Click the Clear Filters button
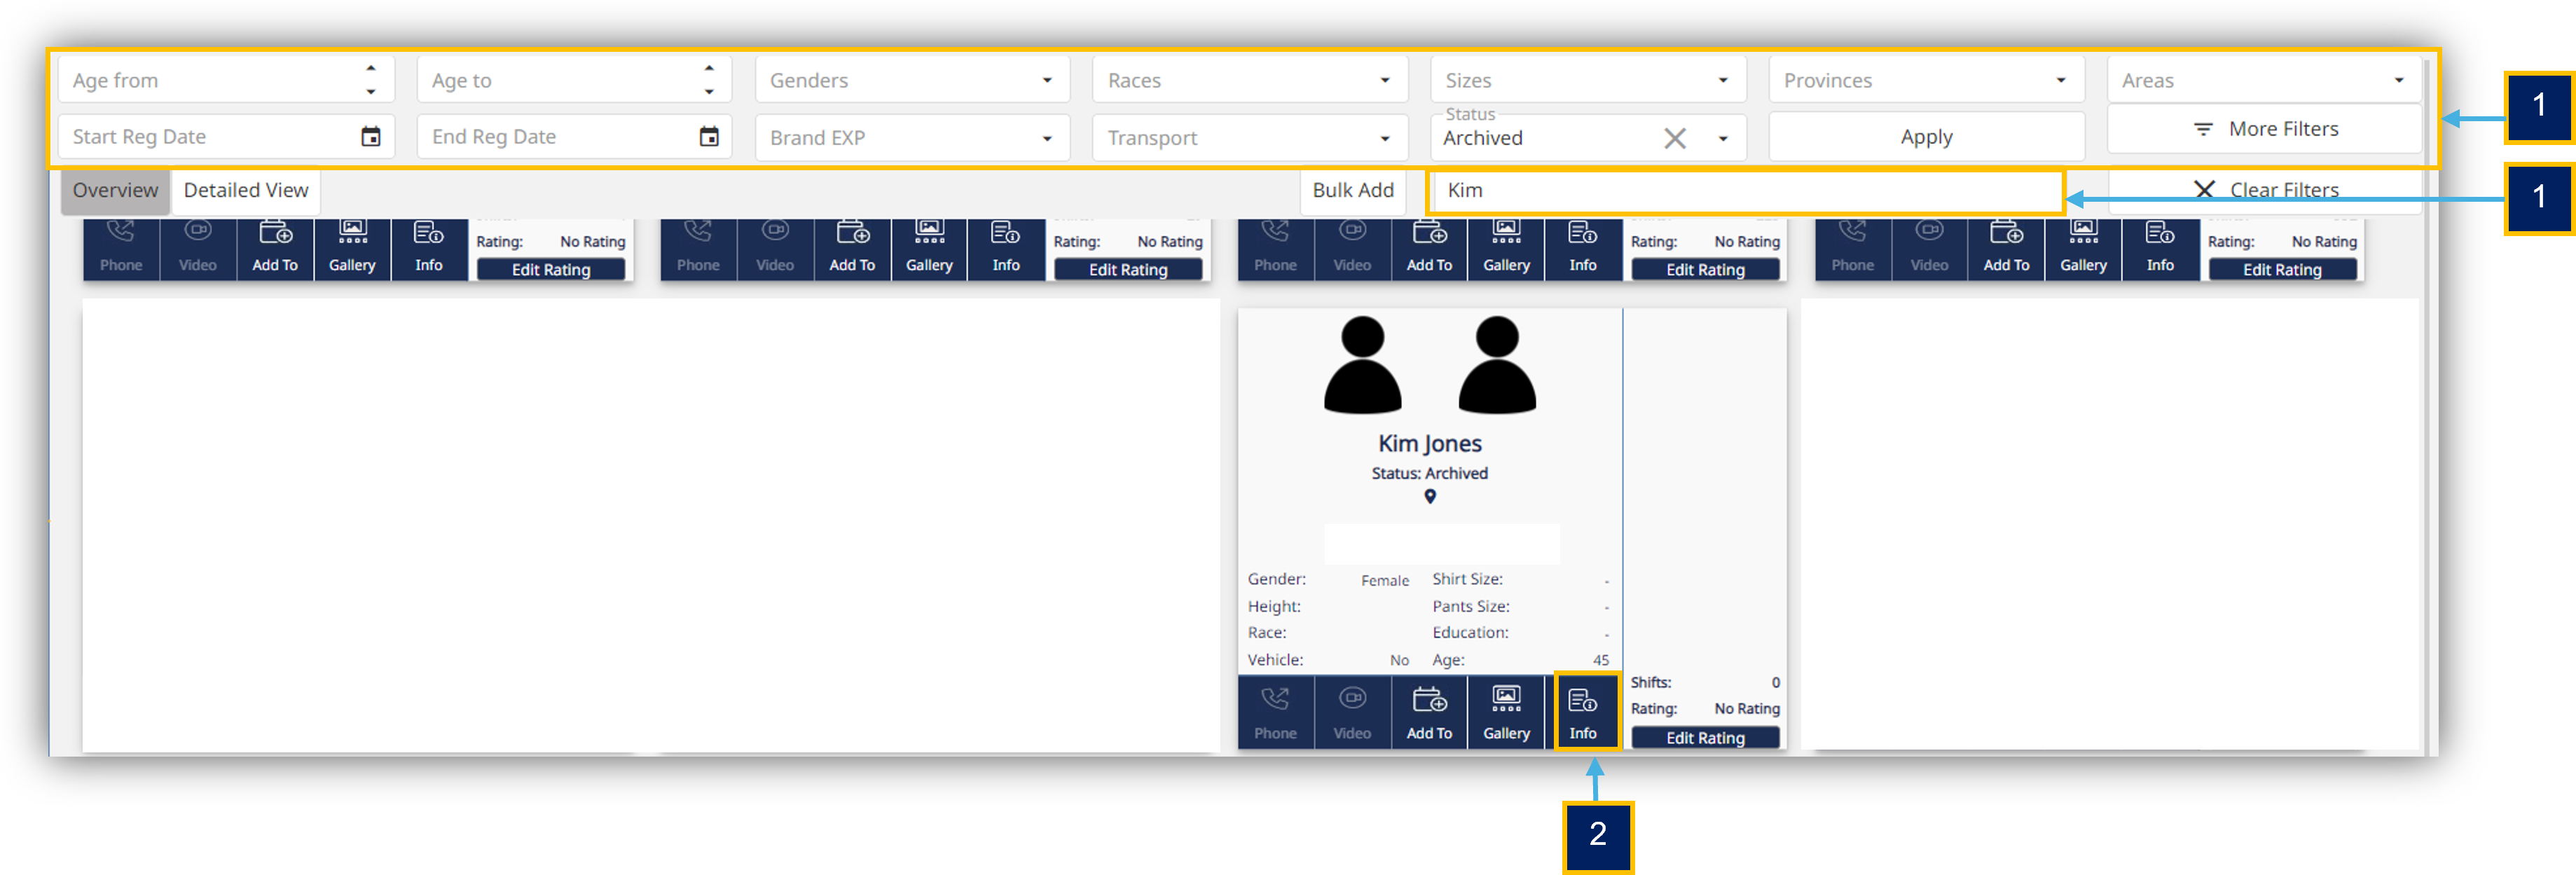The height and width of the screenshot is (875, 2576). point(2264,190)
